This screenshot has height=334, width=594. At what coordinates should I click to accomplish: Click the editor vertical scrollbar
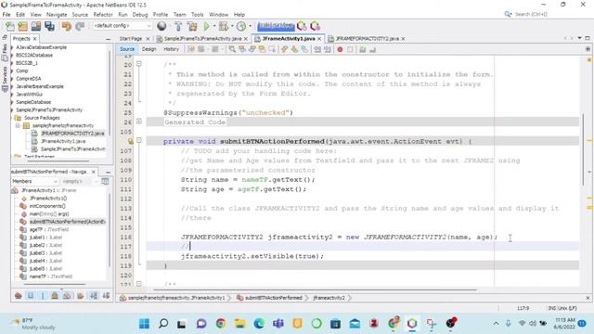tap(583, 149)
